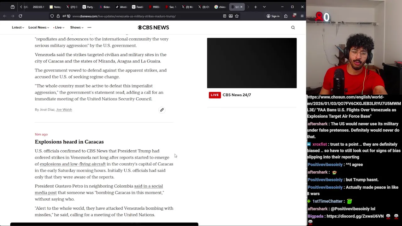The image size is (402, 226).
Task: Go to the CBS News homepage logo
Action: (153, 28)
